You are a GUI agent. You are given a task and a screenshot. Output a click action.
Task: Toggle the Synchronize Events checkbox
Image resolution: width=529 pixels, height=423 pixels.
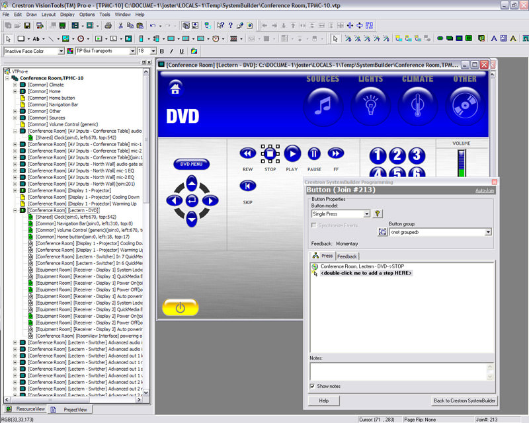click(313, 225)
